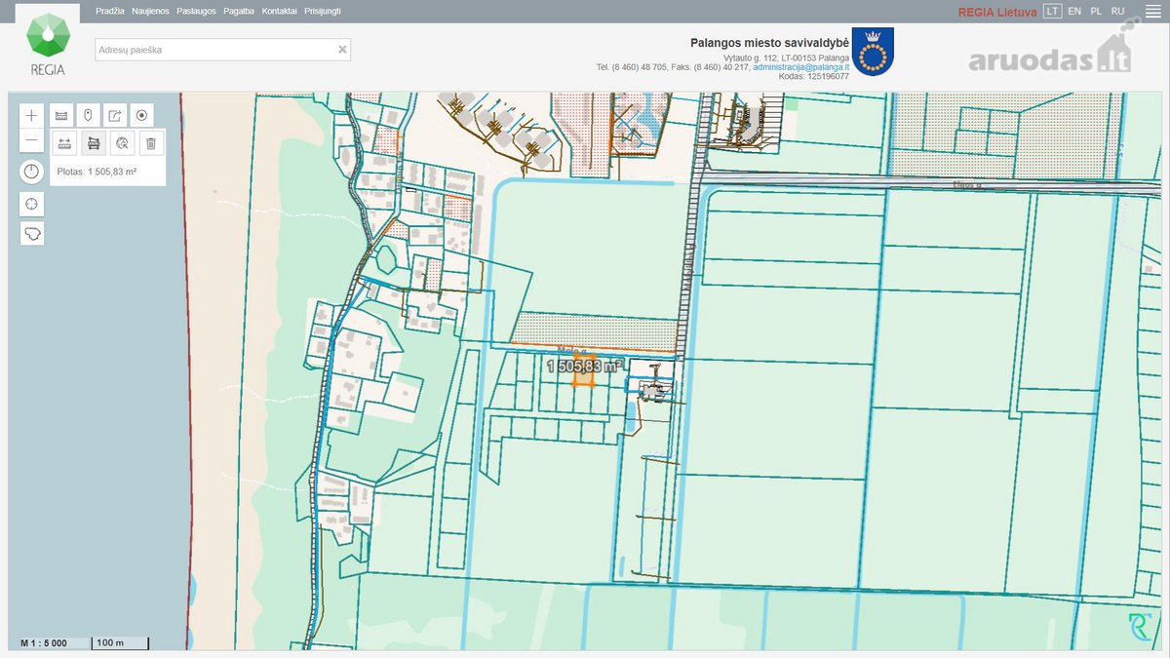Click the 100 m scale bar

[x=120, y=643]
